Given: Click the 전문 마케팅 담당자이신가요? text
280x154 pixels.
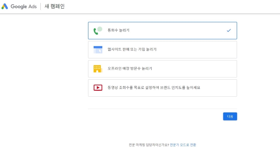Looking at the screenshot, I should [x=149, y=145].
